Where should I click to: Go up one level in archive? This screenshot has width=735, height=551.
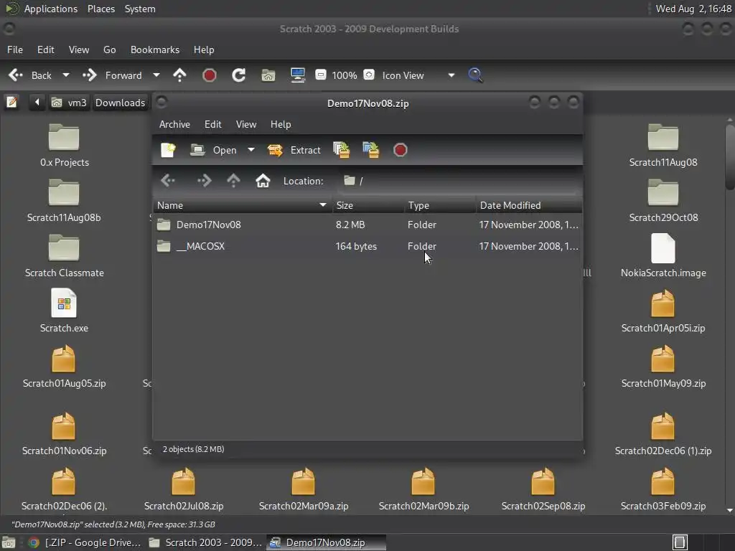(x=233, y=180)
